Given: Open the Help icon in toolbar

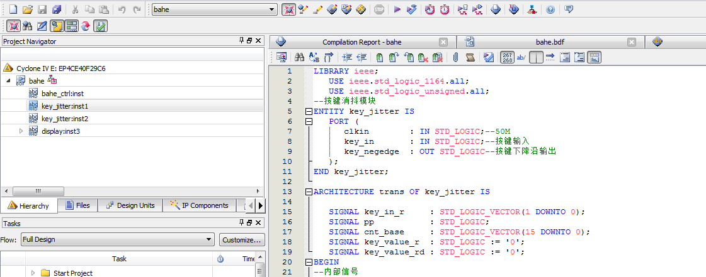Looking at the screenshot, I should pos(550,9).
